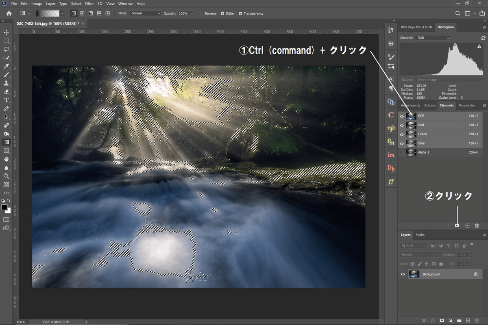Open the Image menu
Image resolution: width=488 pixels, height=325 pixels.
pyautogui.click(x=37, y=4)
